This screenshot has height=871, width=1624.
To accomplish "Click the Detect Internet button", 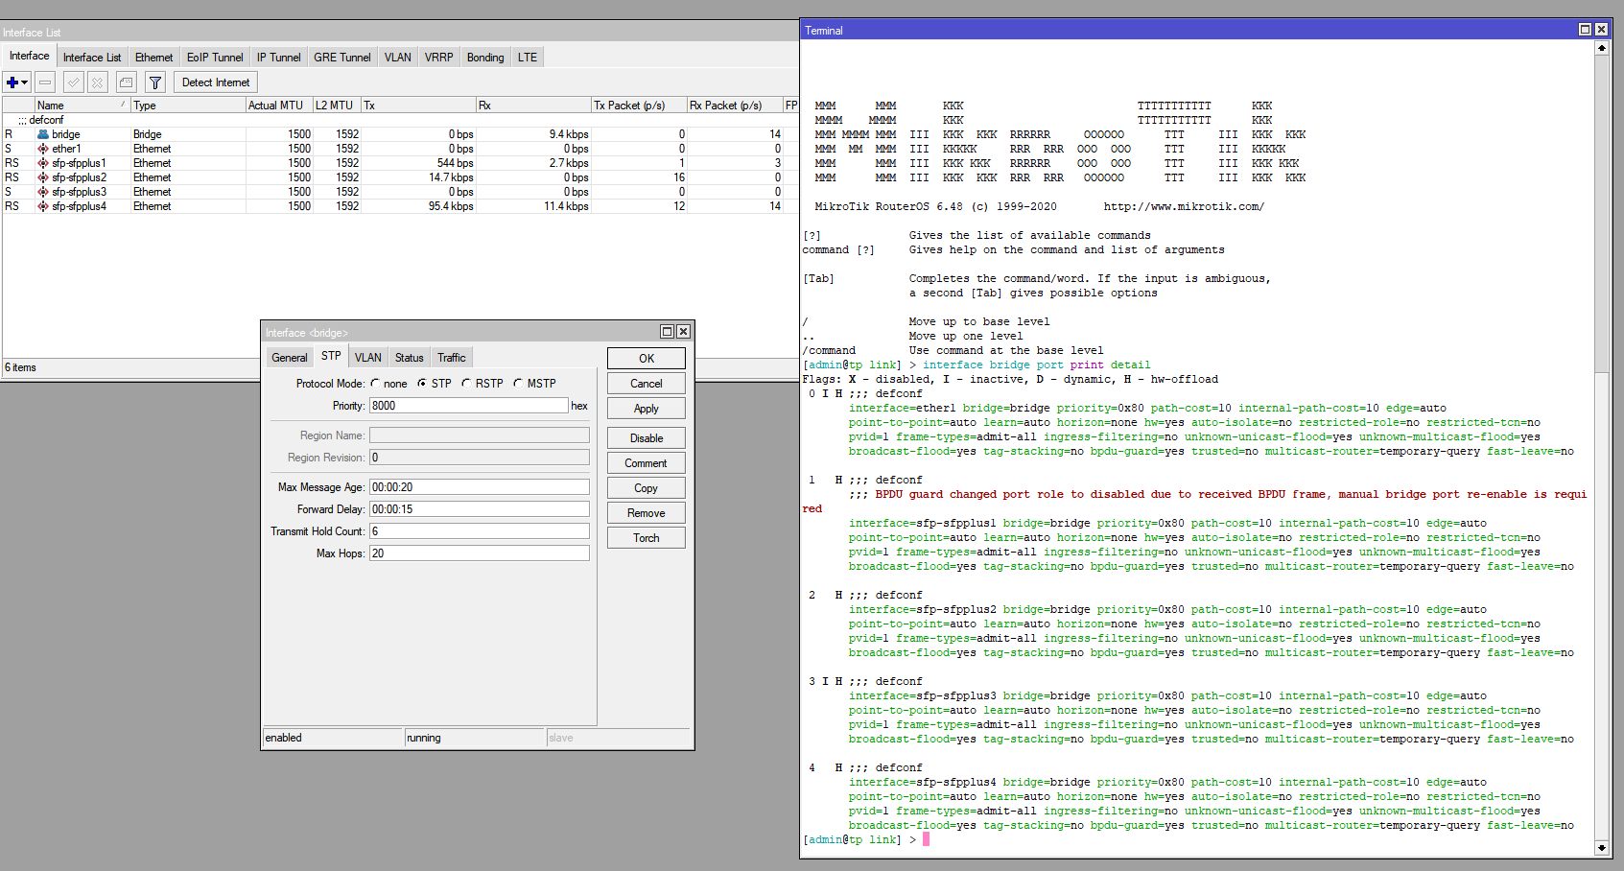I will click(x=216, y=82).
